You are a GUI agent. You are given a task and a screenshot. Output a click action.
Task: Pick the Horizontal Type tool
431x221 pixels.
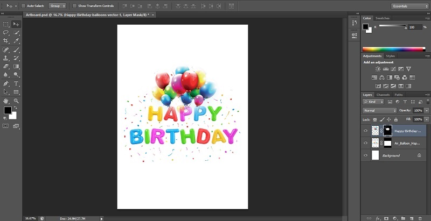pos(17,83)
